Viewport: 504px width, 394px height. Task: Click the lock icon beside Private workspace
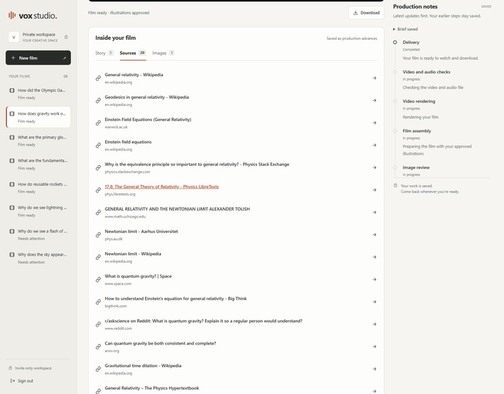(x=66, y=37)
